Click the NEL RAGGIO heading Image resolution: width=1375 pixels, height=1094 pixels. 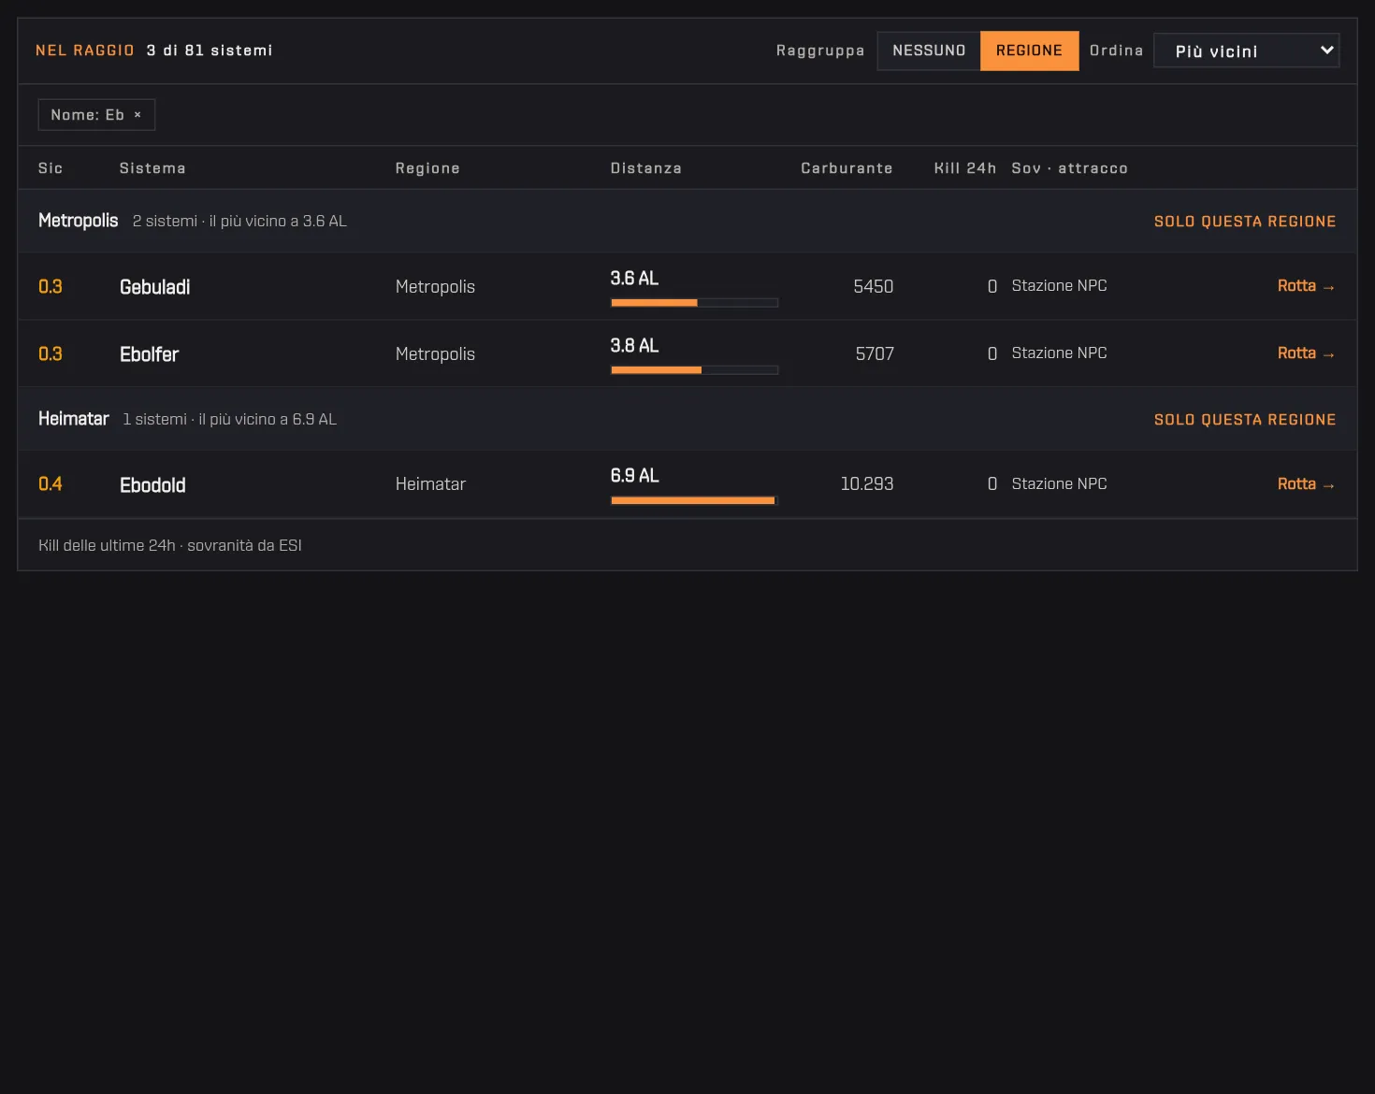pos(85,50)
